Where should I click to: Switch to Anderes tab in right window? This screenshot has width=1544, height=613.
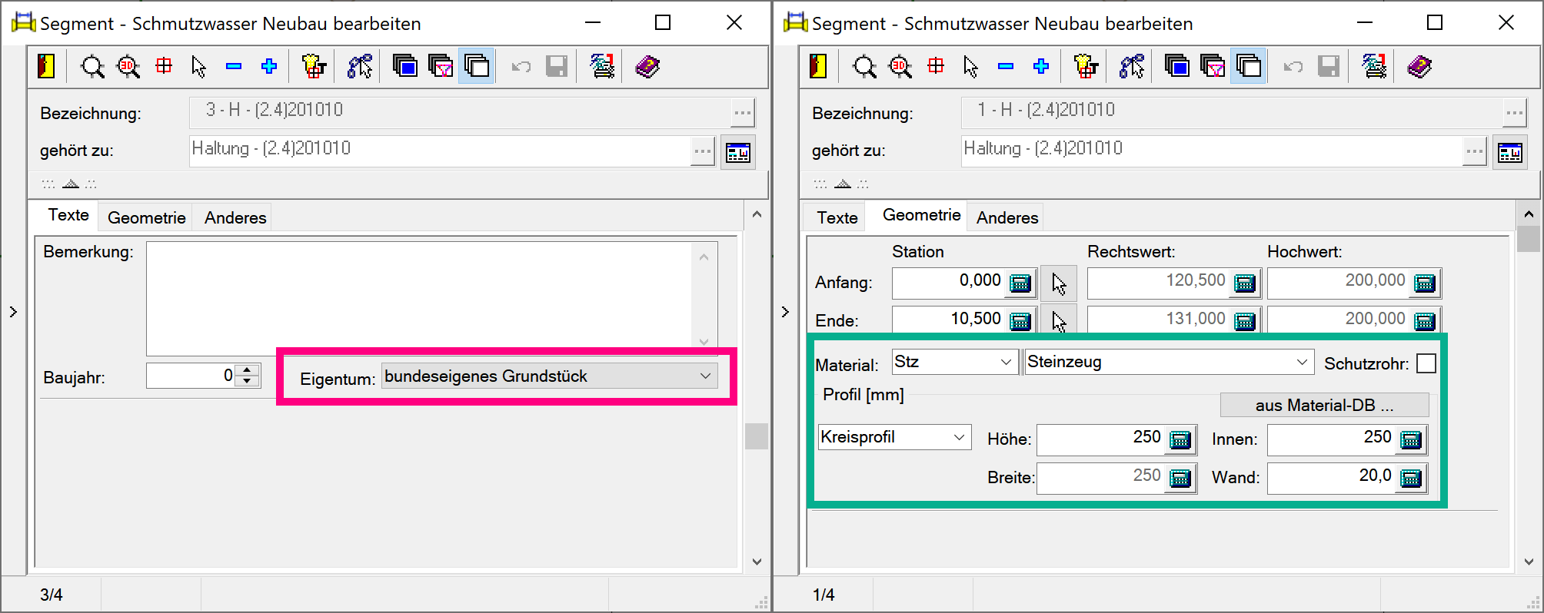coord(1007,217)
